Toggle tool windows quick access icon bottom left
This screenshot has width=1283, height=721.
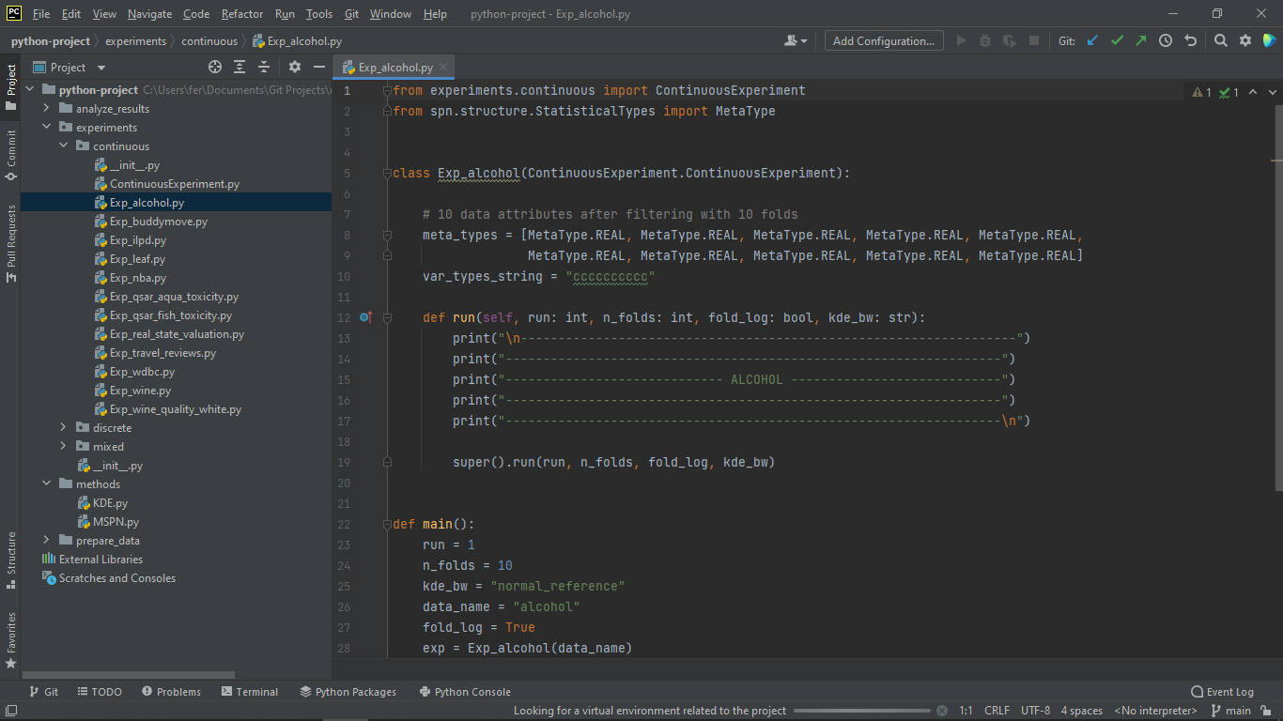click(9, 711)
